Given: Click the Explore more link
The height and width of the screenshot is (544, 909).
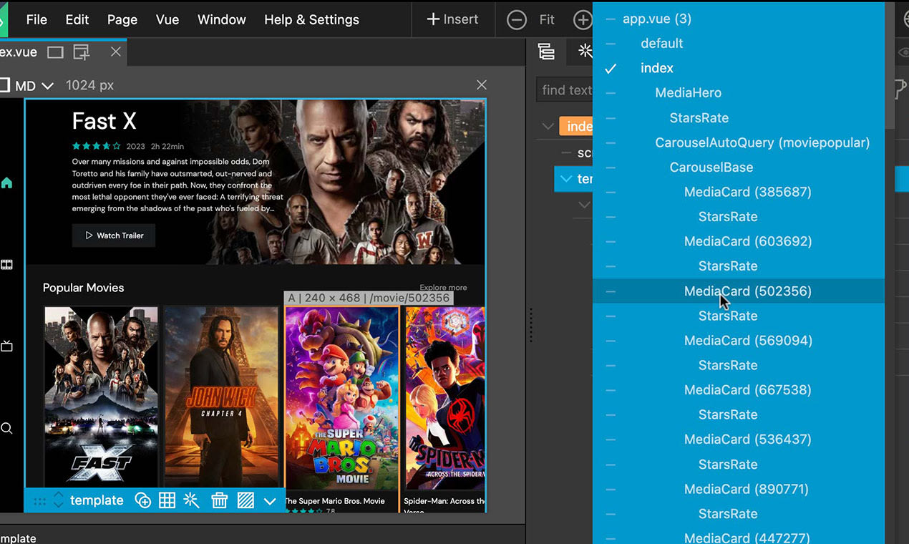Looking at the screenshot, I should click(443, 288).
